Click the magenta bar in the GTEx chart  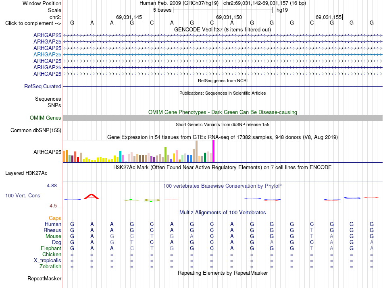click(x=214, y=151)
